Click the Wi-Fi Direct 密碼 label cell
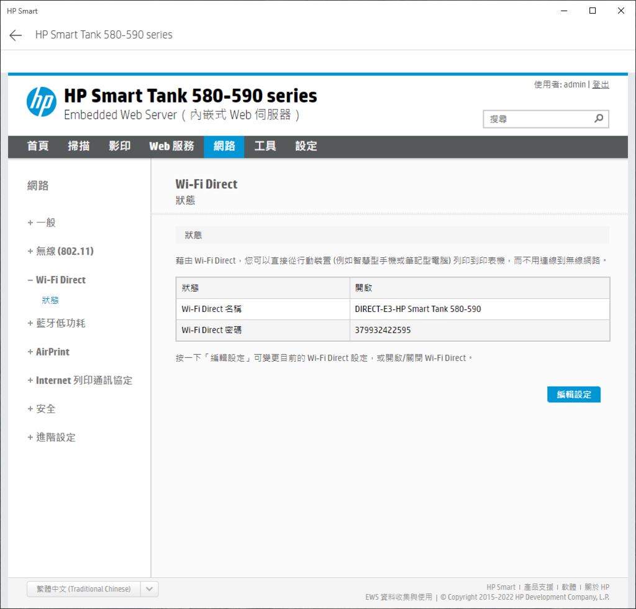This screenshot has height=609, width=636. point(263,330)
